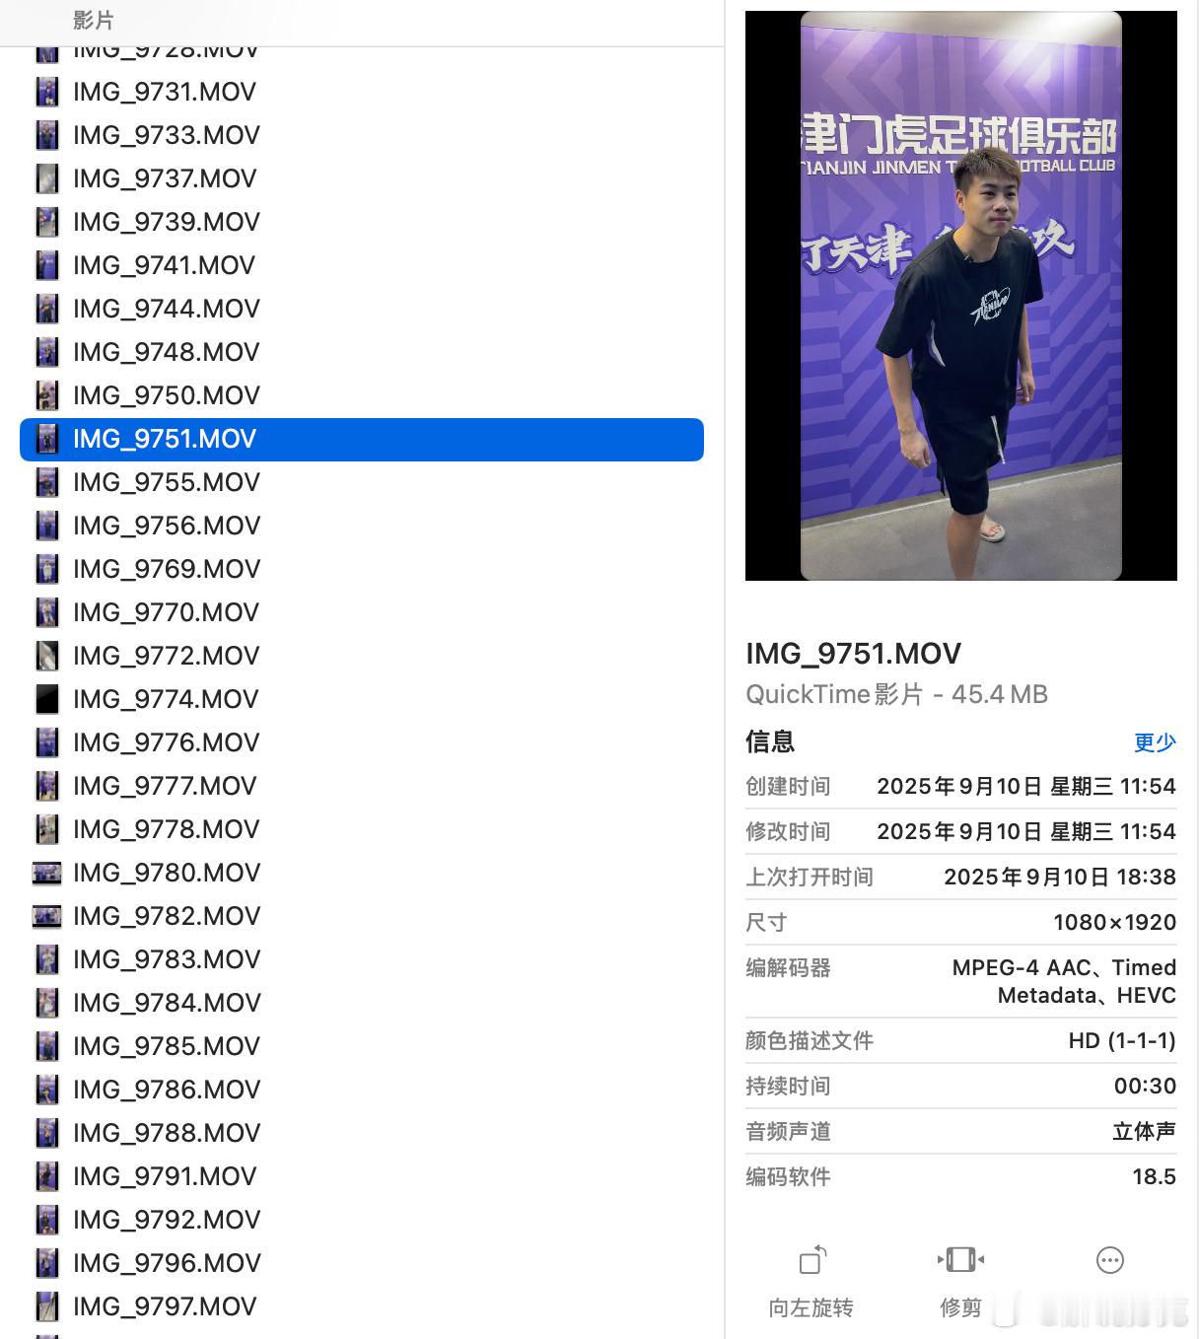
Task: Select file name IMG_9780.MOV
Action: [x=167, y=873]
